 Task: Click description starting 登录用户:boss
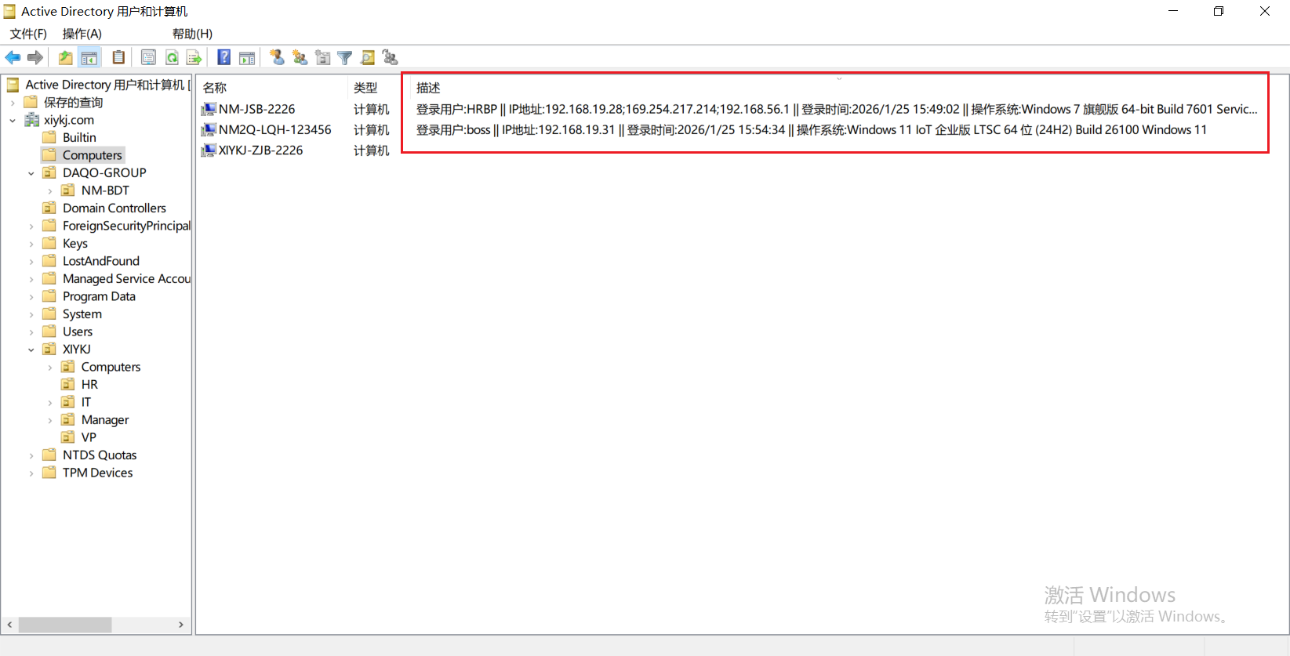point(812,129)
